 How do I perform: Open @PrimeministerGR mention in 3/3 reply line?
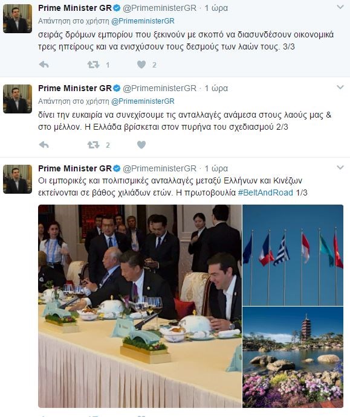click(x=143, y=21)
